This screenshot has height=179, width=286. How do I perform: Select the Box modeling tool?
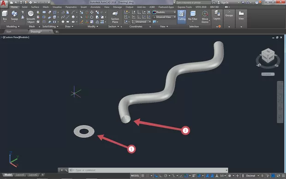(5, 16)
